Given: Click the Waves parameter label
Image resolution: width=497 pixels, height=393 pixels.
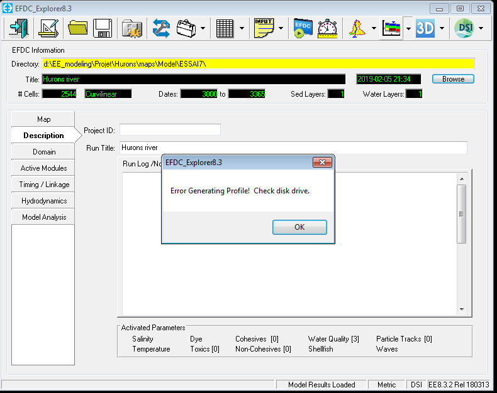Looking at the screenshot, I should tap(387, 349).
